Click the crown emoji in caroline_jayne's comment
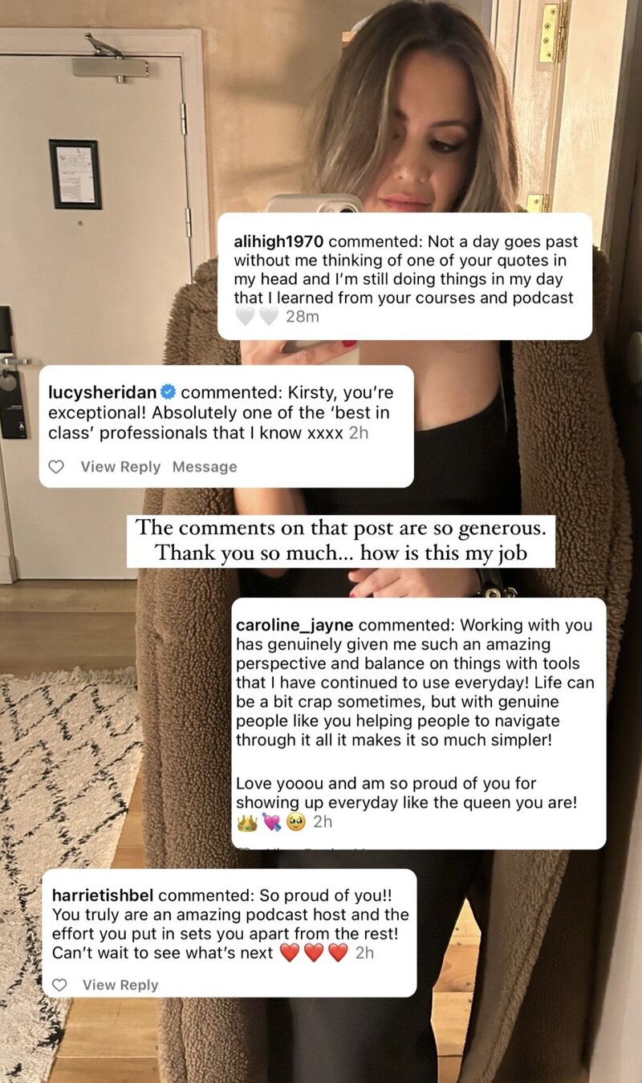The image size is (642, 1083). point(246,822)
